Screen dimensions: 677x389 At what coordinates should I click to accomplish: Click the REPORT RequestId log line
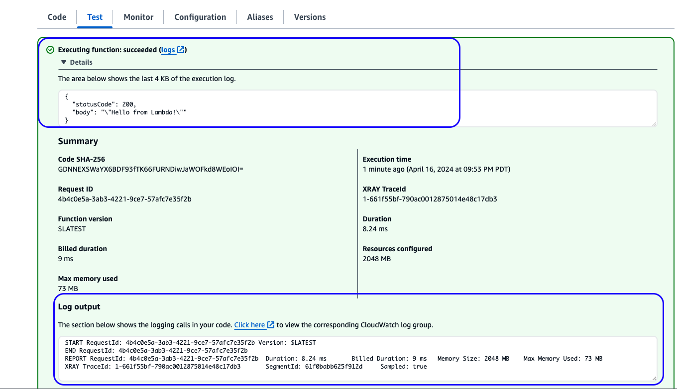point(334,359)
